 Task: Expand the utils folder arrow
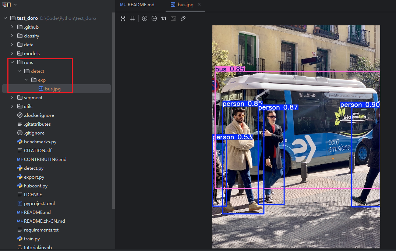pos(12,106)
